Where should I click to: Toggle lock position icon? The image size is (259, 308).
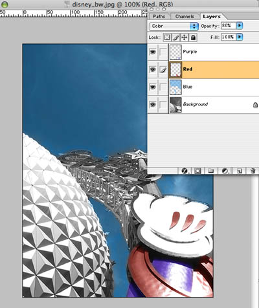pyautogui.click(x=185, y=38)
